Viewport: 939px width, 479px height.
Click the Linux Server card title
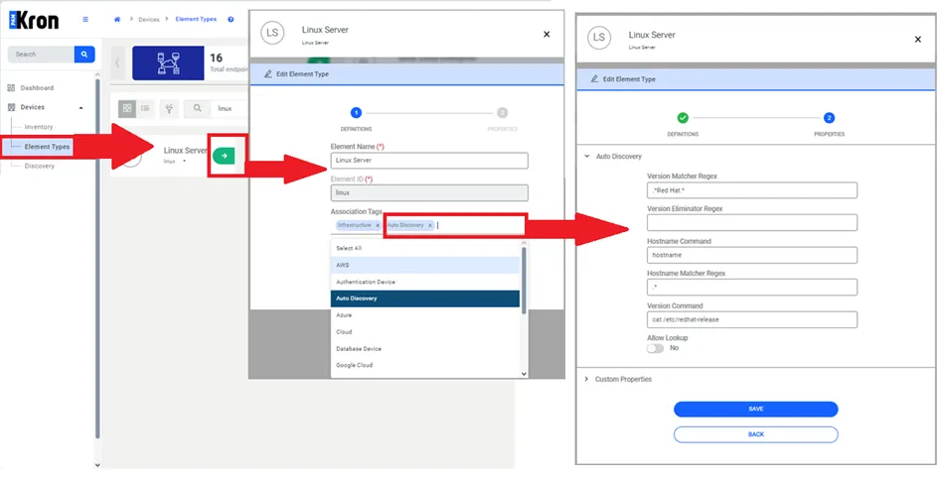tap(185, 151)
